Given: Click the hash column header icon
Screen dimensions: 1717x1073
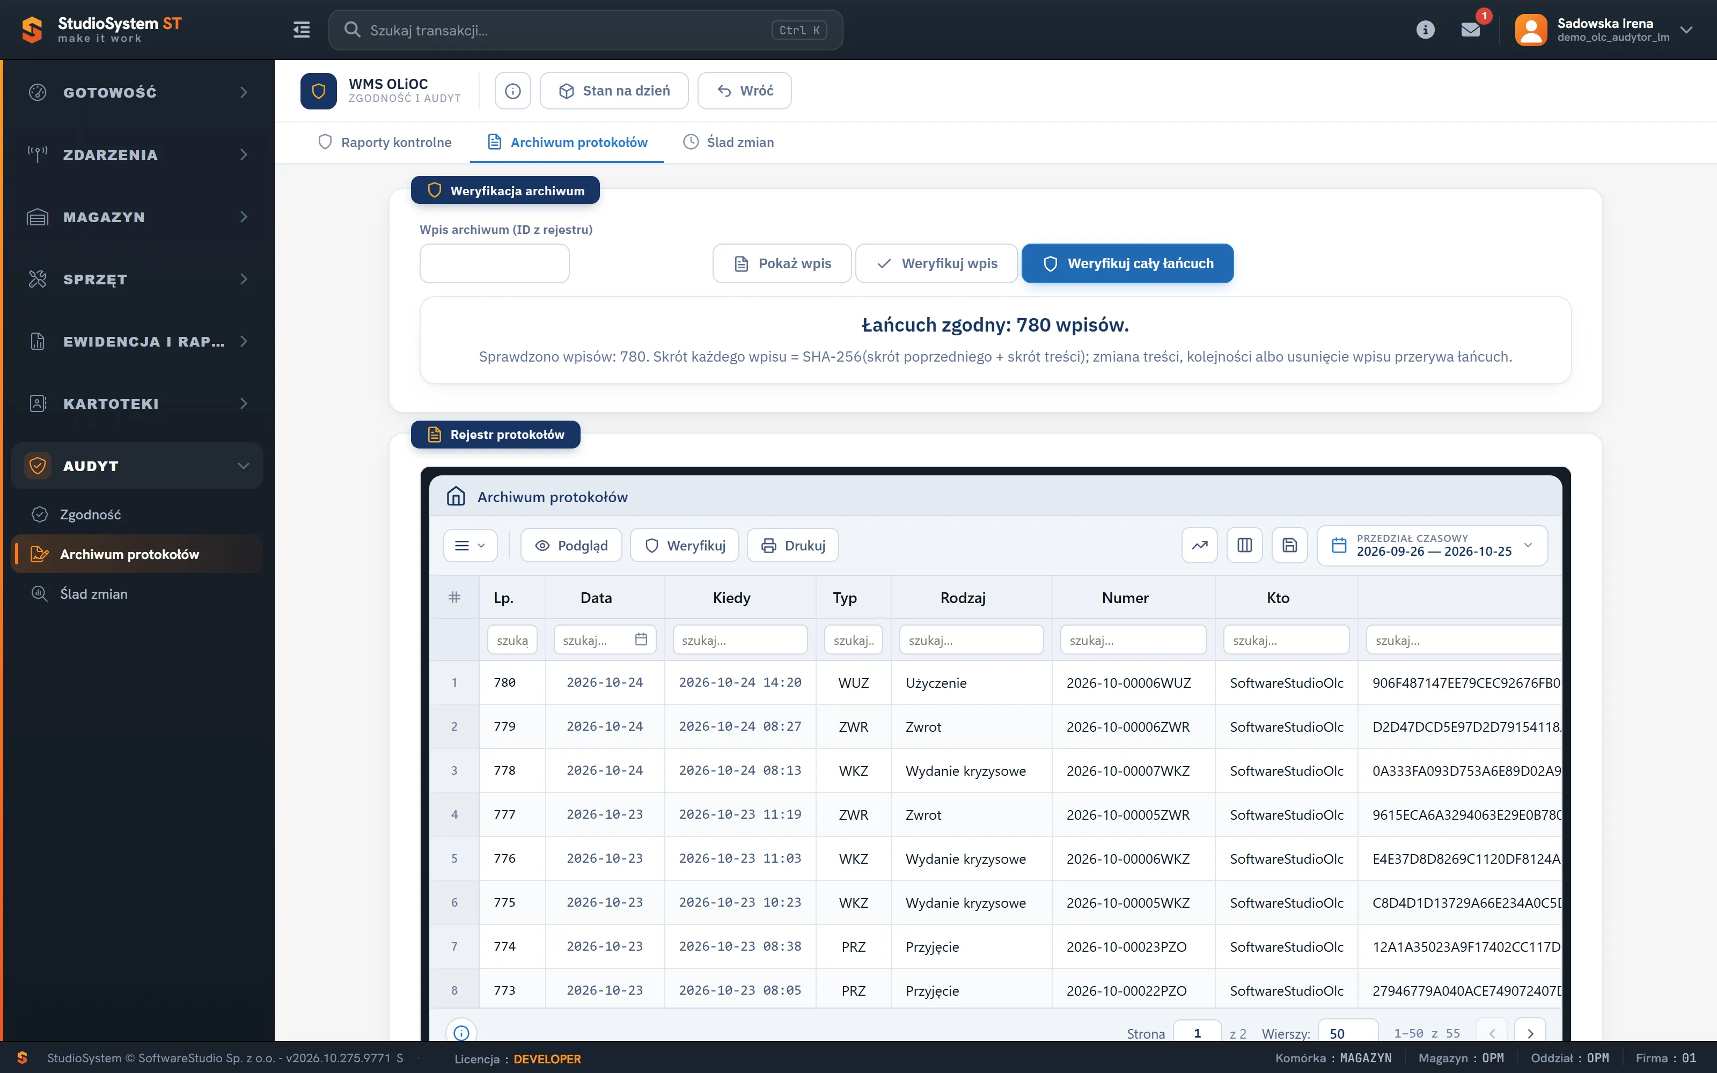Looking at the screenshot, I should [x=454, y=598].
